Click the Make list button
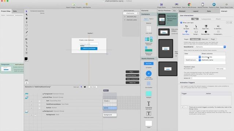 [x=132, y=83]
